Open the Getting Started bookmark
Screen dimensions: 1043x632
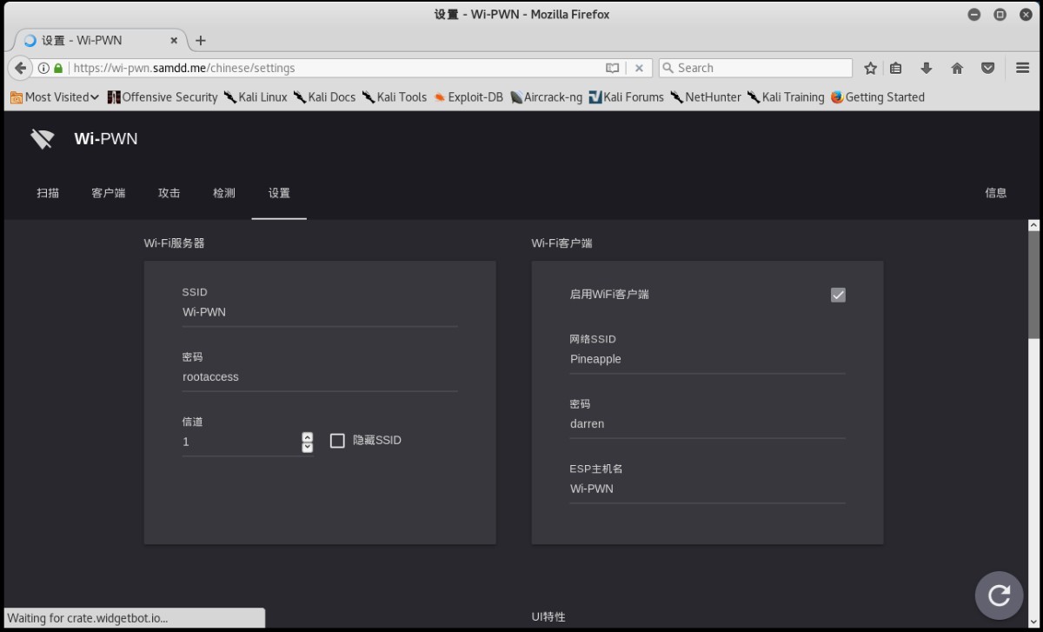click(878, 97)
